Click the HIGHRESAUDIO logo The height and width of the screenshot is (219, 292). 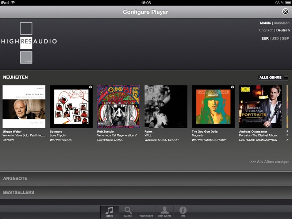29,43
